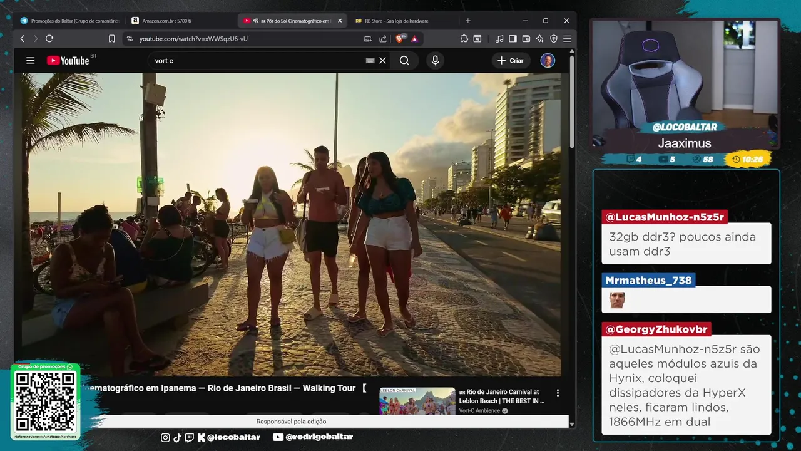
Task: Click the @rodrigobaltar YouTube handle in footer
Action: [x=319, y=437]
